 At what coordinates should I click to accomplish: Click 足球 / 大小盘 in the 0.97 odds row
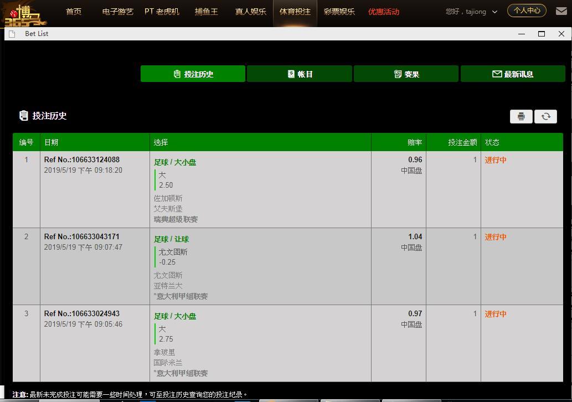[175, 316]
